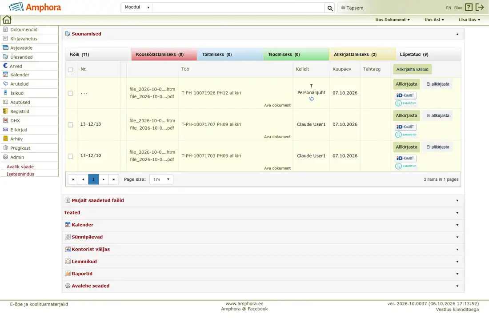489x318 pixels.
Task: Open the Uus Dokument dropdown menu
Action: coord(393,20)
